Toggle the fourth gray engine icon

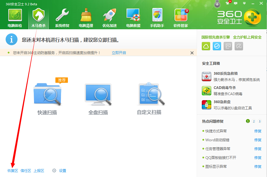239,46
